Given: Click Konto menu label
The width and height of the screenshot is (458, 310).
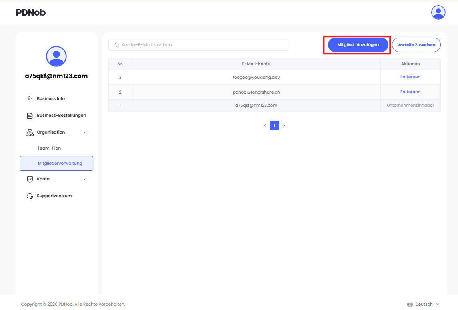Looking at the screenshot, I should click(43, 179).
